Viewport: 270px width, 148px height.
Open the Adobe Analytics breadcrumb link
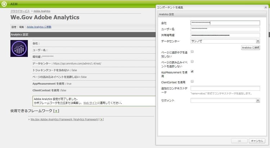coord(42,11)
